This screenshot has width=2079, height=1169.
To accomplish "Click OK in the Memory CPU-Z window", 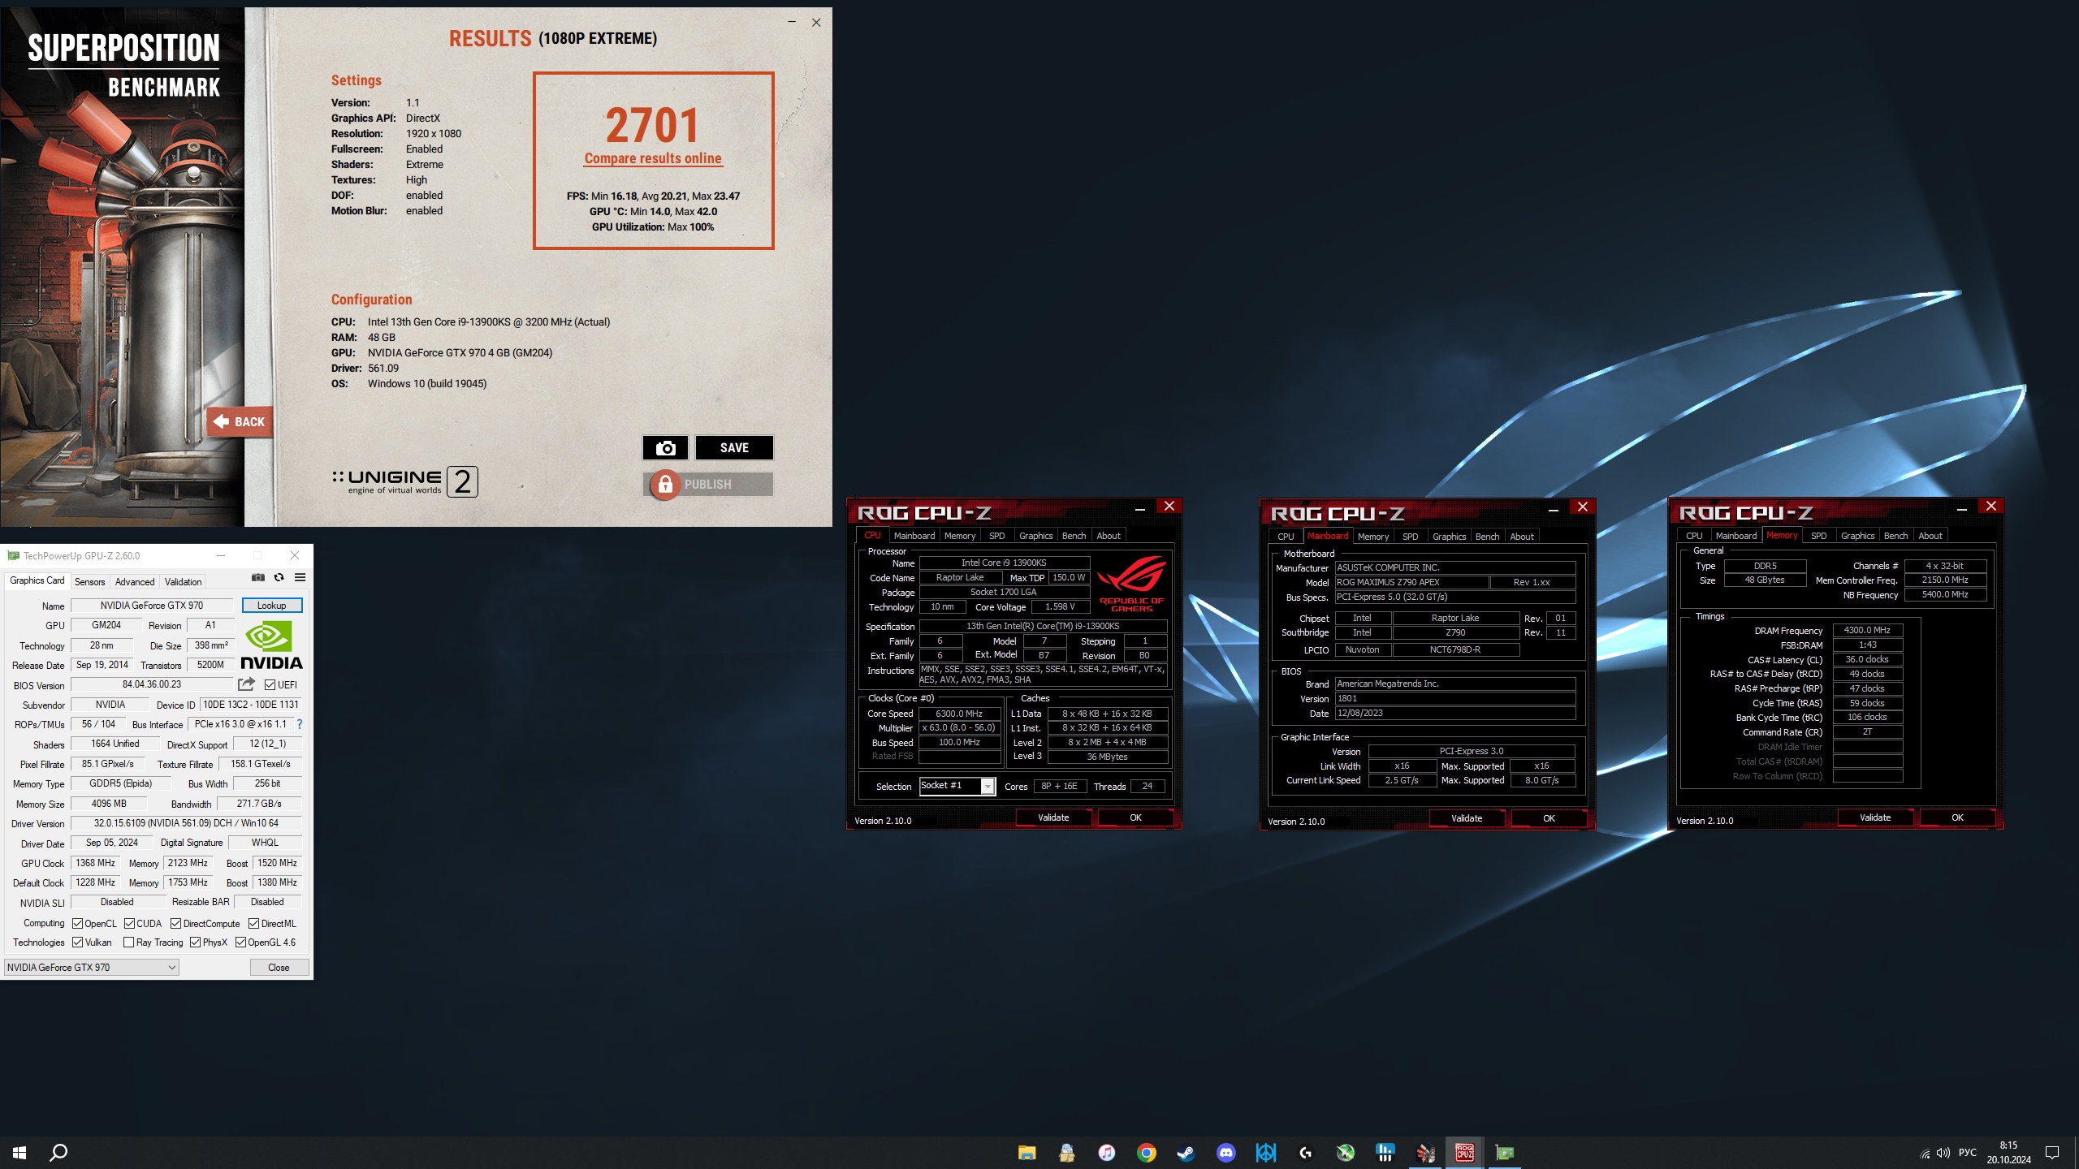I will coord(1957,817).
